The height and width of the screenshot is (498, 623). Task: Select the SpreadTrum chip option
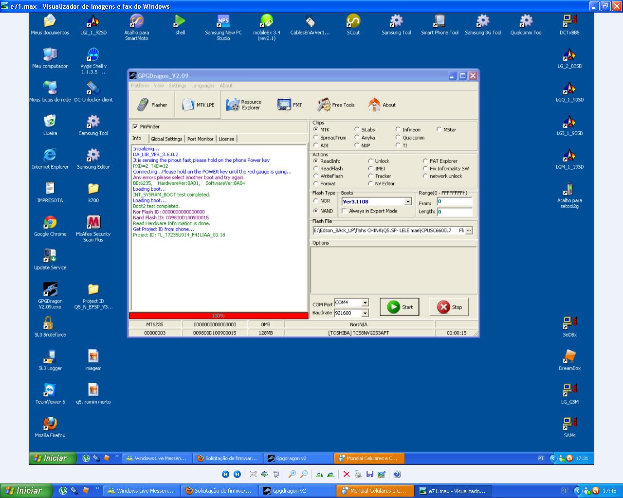[316, 138]
